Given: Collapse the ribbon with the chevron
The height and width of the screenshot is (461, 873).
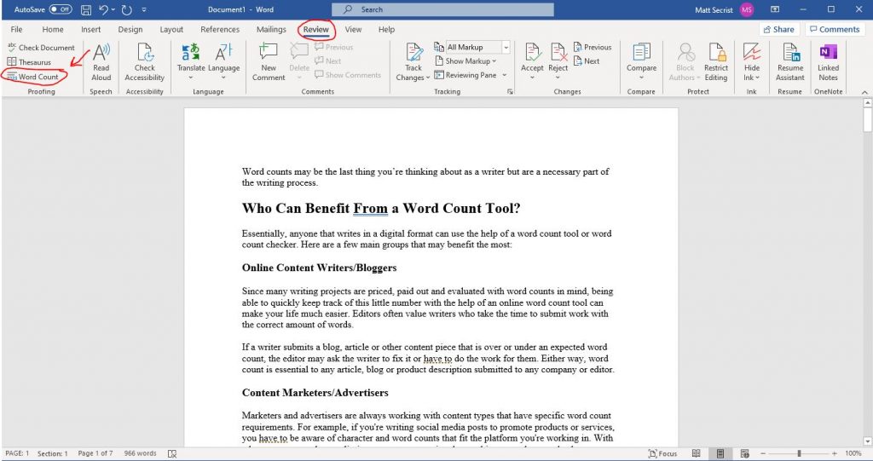Looking at the screenshot, I should 864,92.
